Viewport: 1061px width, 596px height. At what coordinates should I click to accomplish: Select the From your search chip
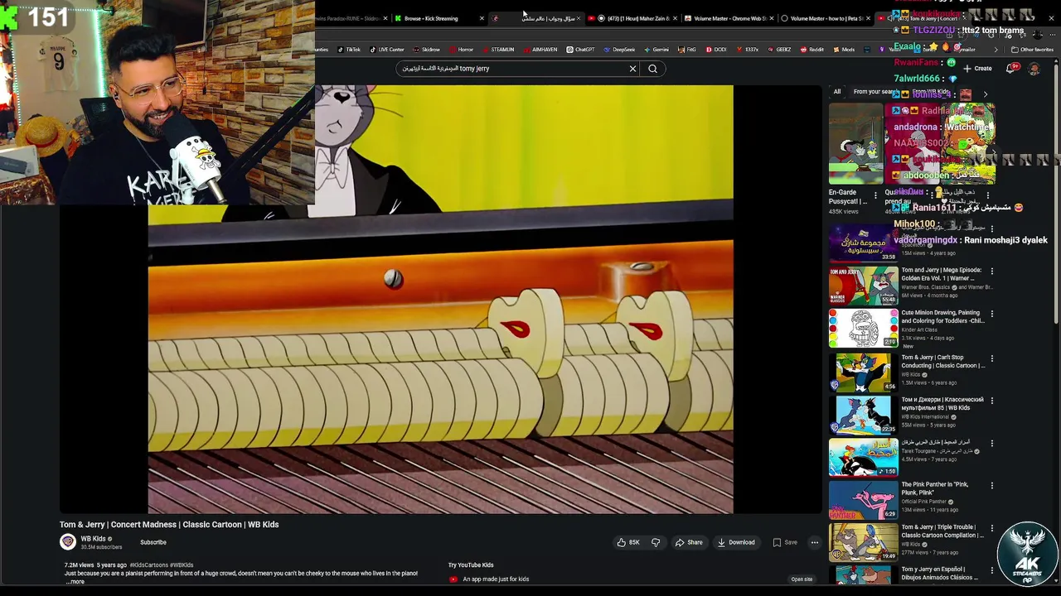875,92
